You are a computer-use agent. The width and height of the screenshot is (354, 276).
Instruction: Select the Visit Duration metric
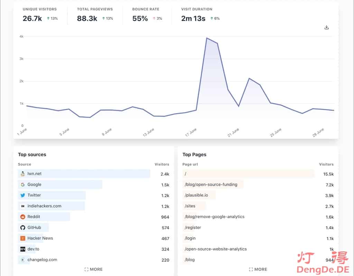pos(200,14)
